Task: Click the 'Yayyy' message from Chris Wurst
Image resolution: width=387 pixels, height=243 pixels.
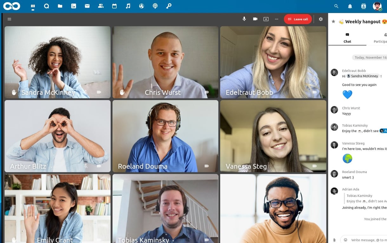Action: tap(346, 114)
